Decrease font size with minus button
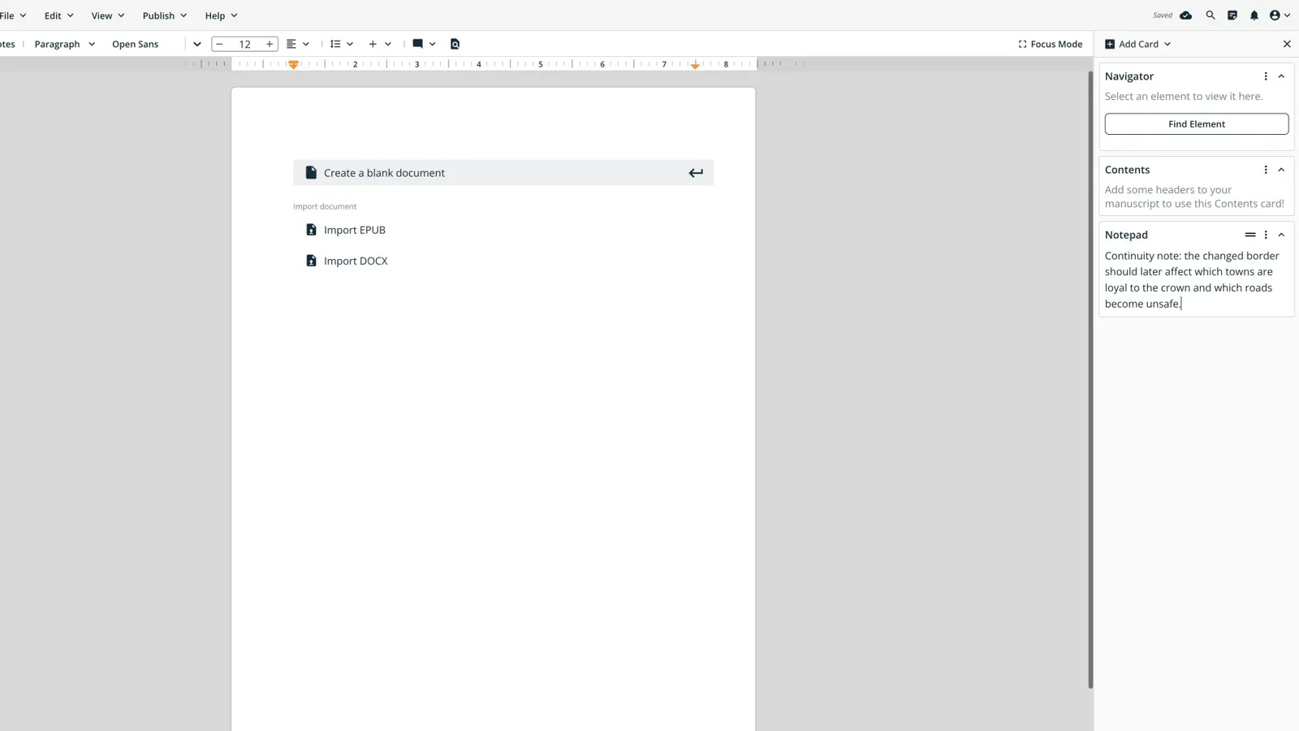The image size is (1299, 731). pyautogui.click(x=219, y=44)
